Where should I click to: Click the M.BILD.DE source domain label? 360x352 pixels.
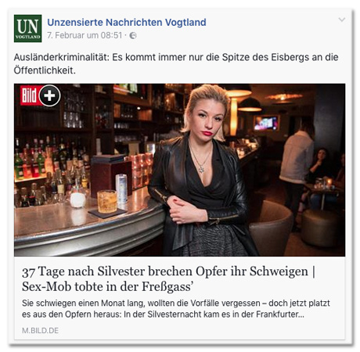coord(40,331)
